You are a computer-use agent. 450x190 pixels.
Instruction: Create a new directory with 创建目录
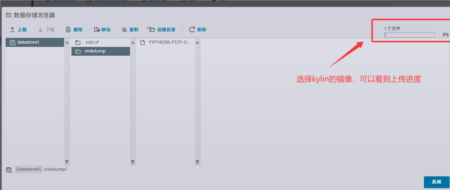pyautogui.click(x=161, y=30)
